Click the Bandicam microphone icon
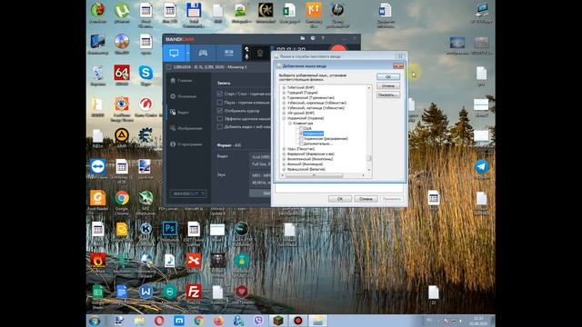This screenshot has height=327, width=582. [x=246, y=56]
